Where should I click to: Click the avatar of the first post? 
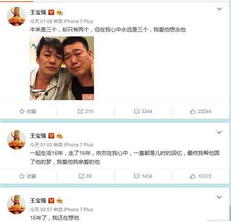coord(17,17)
